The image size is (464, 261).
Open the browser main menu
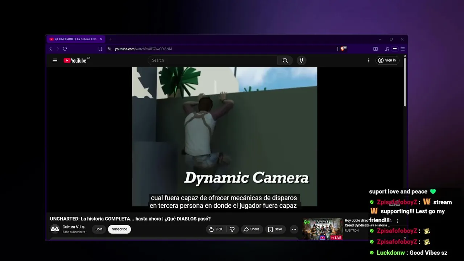click(x=402, y=49)
